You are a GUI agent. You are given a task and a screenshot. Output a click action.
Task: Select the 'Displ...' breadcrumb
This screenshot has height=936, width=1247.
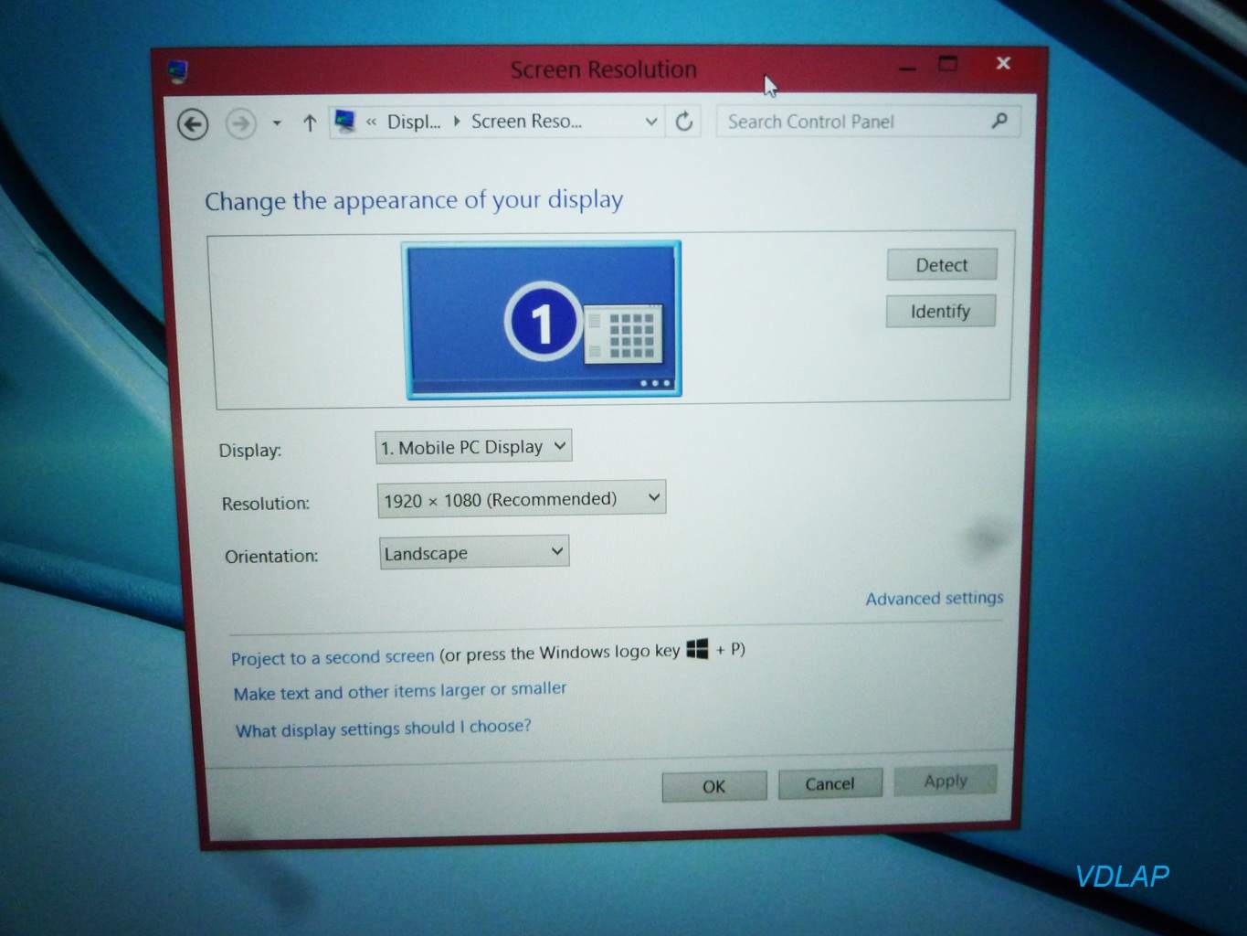coord(414,122)
